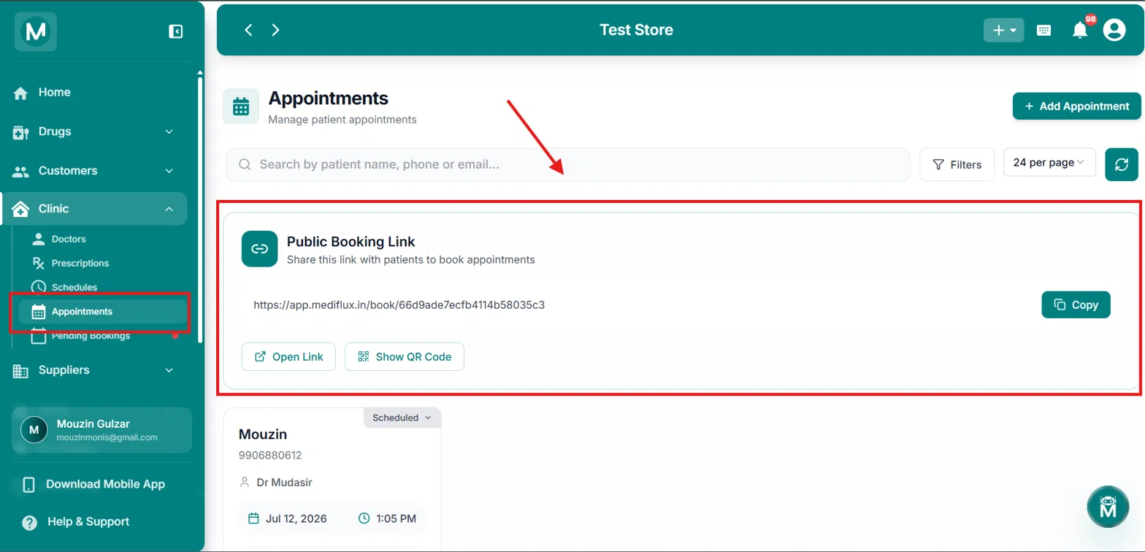
Task: Go forward with the right arrow
Action: (275, 30)
